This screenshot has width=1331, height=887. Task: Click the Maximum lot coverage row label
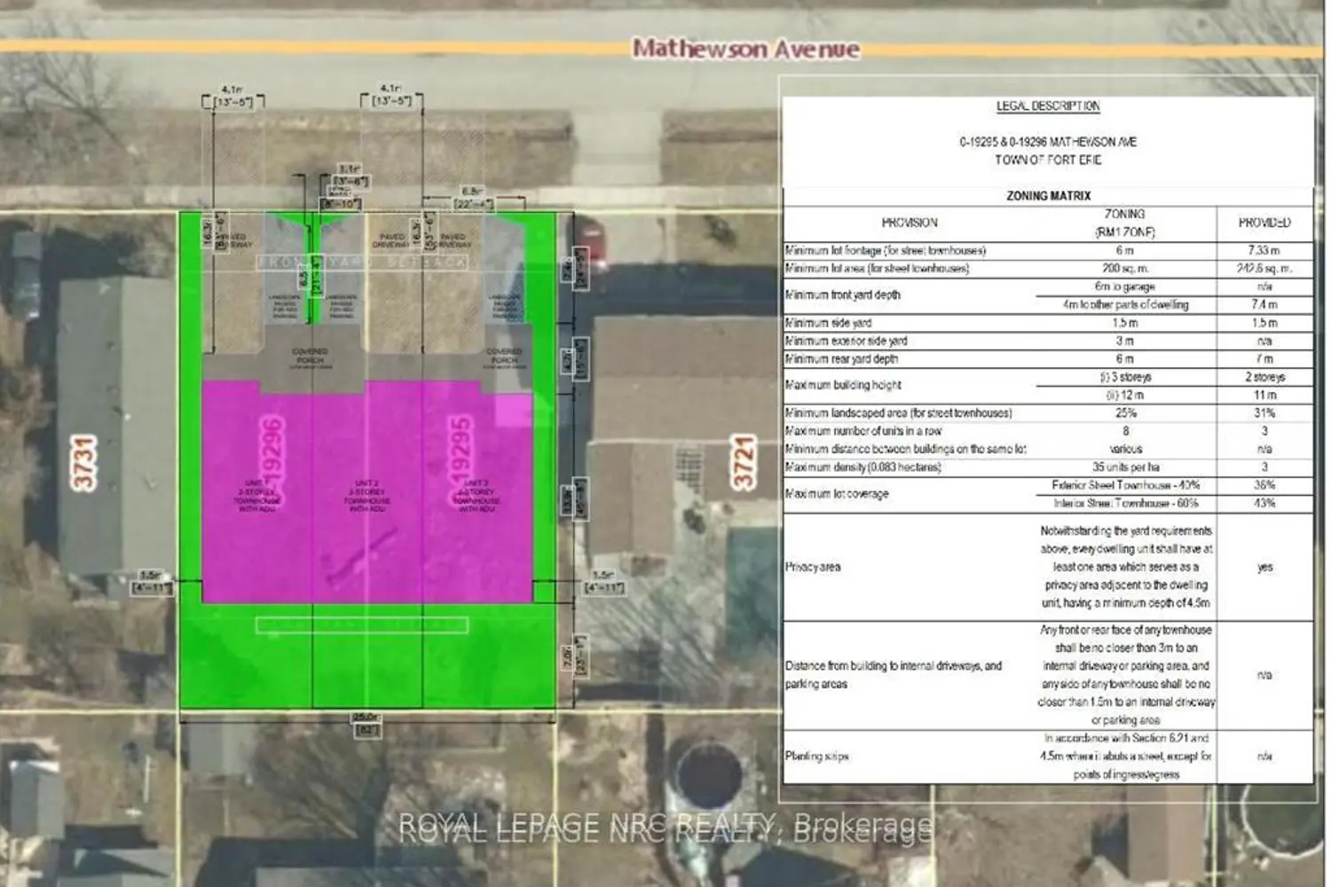coord(836,494)
